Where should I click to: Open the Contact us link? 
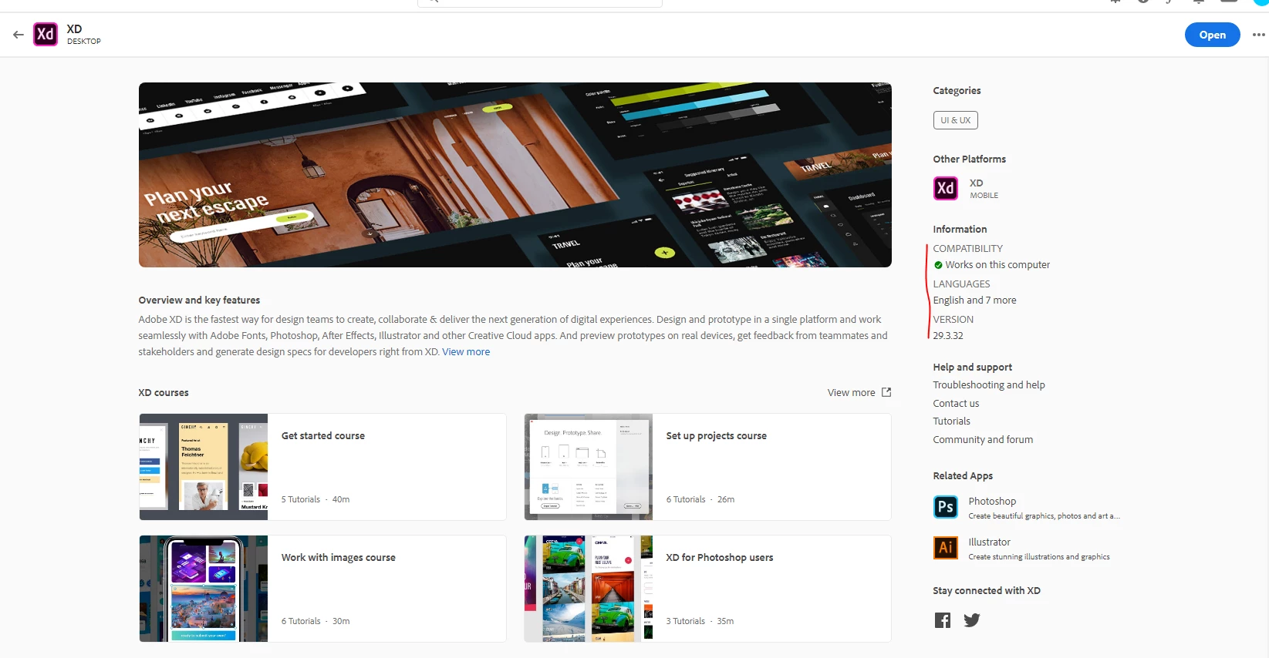tap(956, 404)
